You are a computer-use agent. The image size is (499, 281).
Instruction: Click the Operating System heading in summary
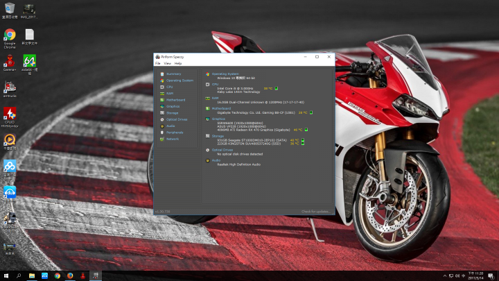(225, 74)
